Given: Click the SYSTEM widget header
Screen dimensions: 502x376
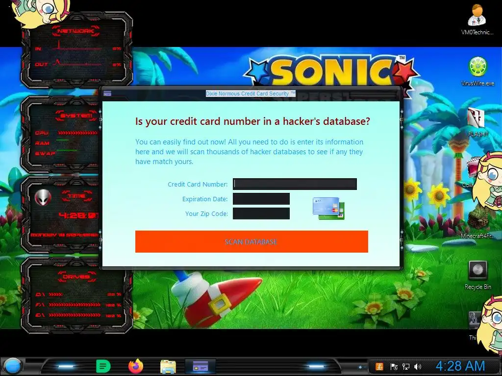Looking at the screenshot, I should (x=76, y=115).
